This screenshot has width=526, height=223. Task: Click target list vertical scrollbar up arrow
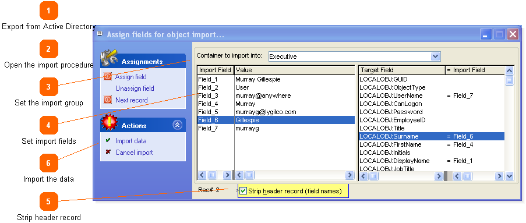click(509, 70)
